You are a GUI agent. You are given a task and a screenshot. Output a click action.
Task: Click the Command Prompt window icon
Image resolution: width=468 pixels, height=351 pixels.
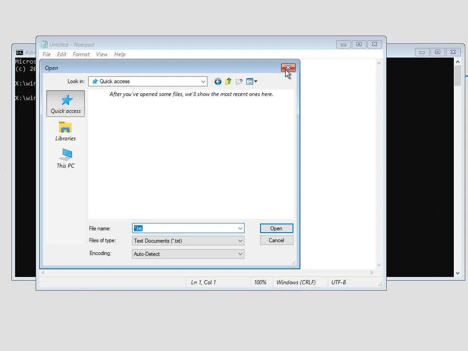click(x=20, y=53)
